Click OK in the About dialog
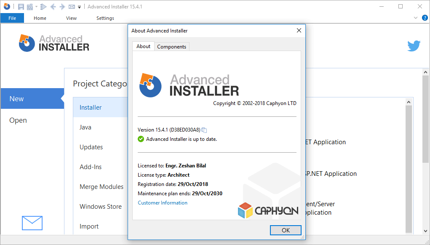Image resolution: width=430 pixels, height=245 pixels. (286, 230)
